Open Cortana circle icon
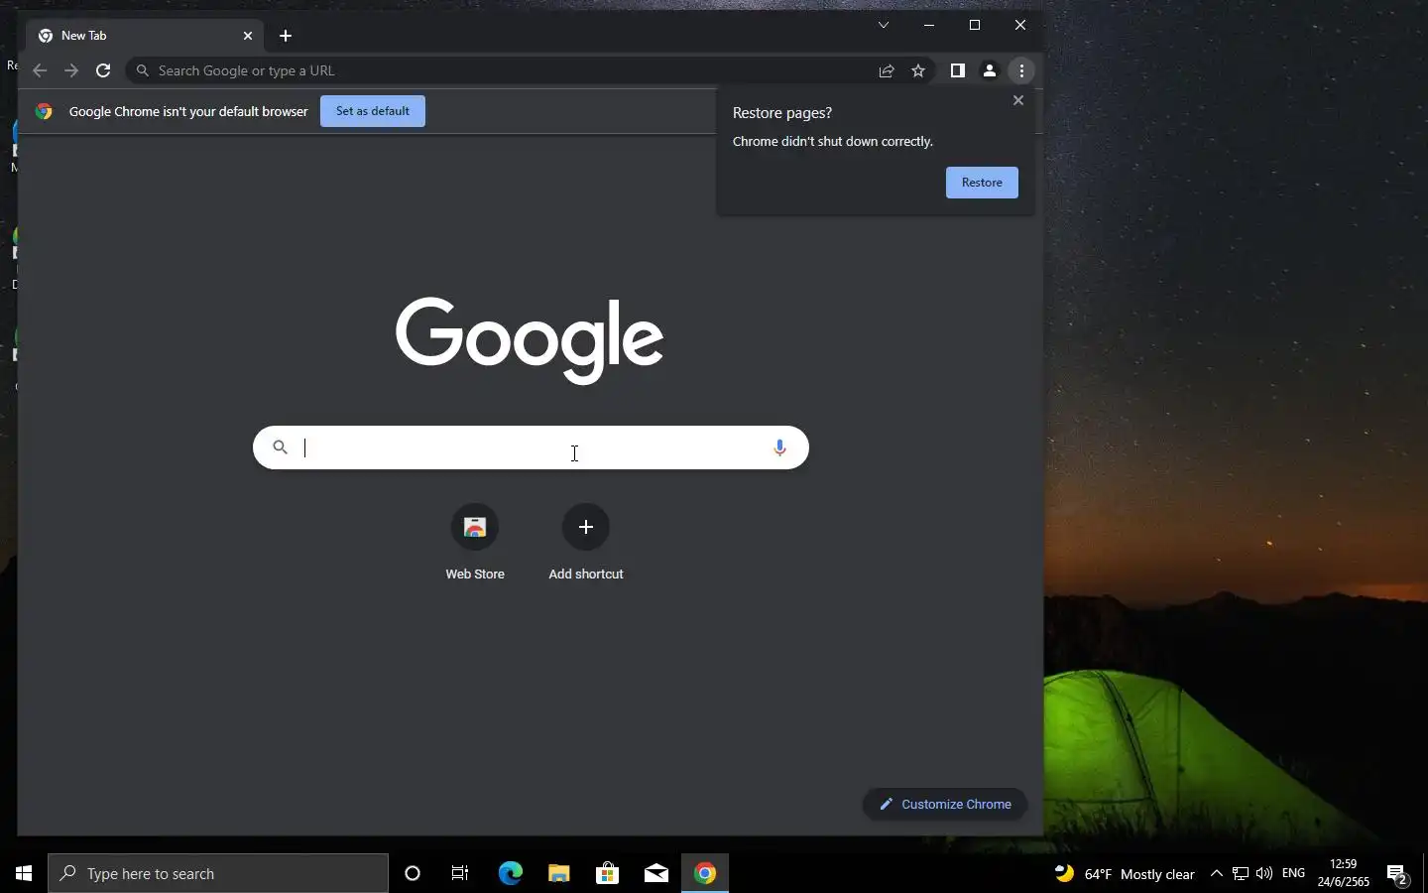Viewport: 1428px width, 893px height. point(413,873)
